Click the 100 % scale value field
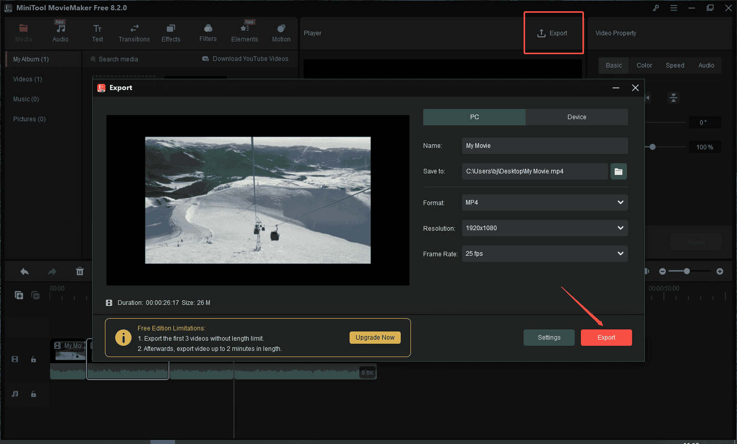Screen dimensions: 737x444 [x=705, y=147]
